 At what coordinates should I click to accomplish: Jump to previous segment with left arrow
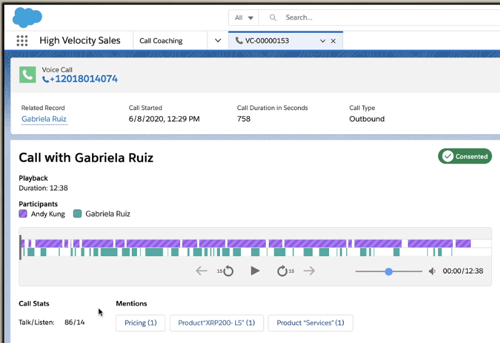click(x=201, y=271)
